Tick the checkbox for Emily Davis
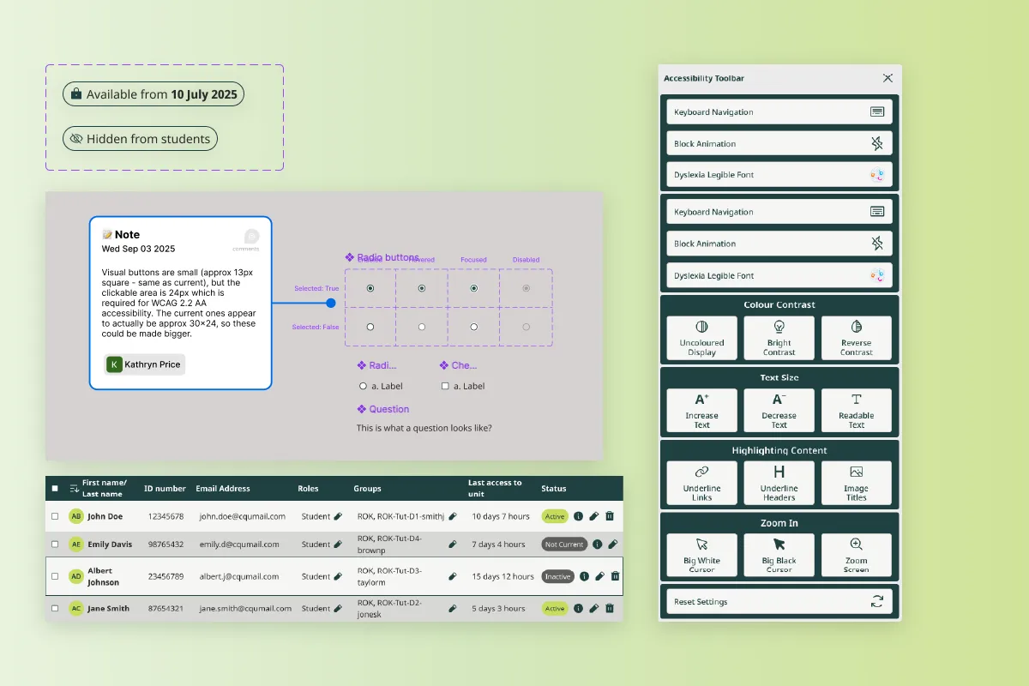The height and width of the screenshot is (686, 1029). click(x=55, y=544)
